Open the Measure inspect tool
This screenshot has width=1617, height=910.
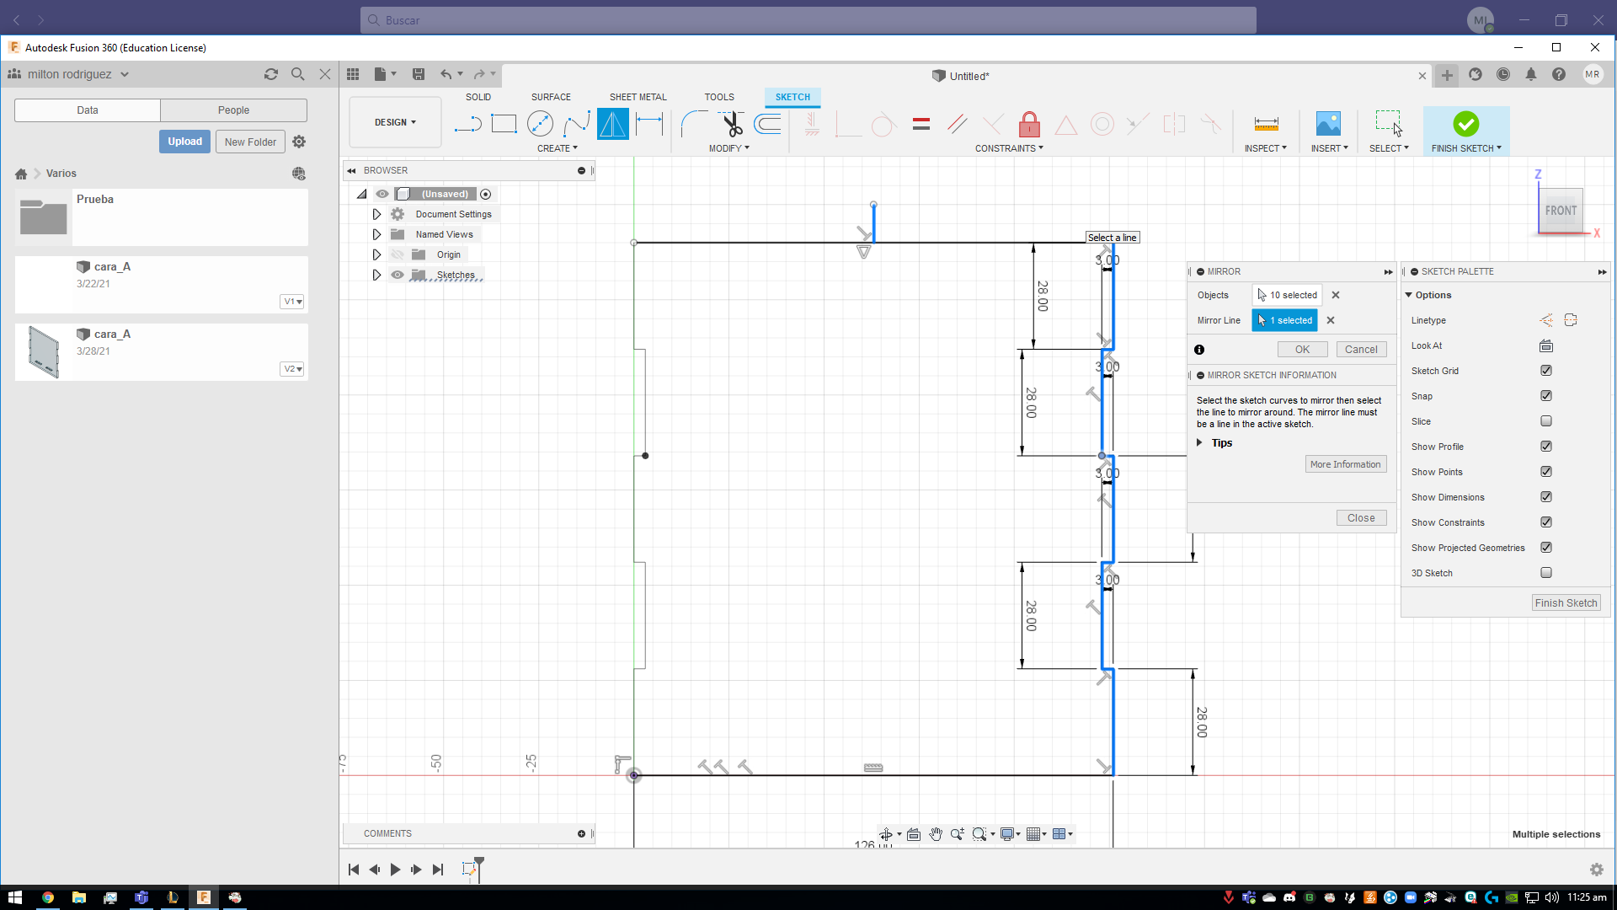1266,125
